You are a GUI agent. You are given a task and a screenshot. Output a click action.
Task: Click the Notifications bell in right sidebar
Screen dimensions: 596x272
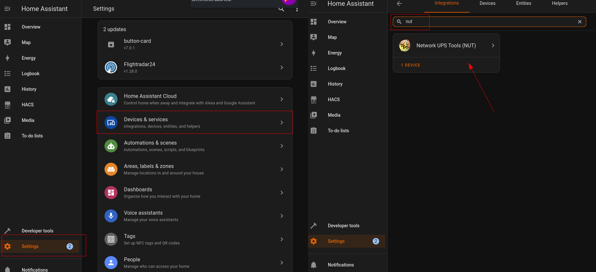(314, 265)
